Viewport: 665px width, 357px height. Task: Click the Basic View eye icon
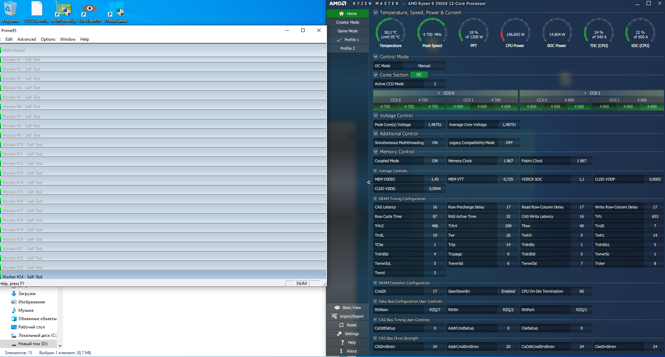tap(337, 308)
